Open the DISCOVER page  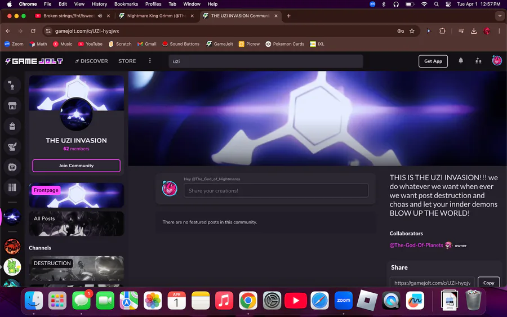pos(91,61)
